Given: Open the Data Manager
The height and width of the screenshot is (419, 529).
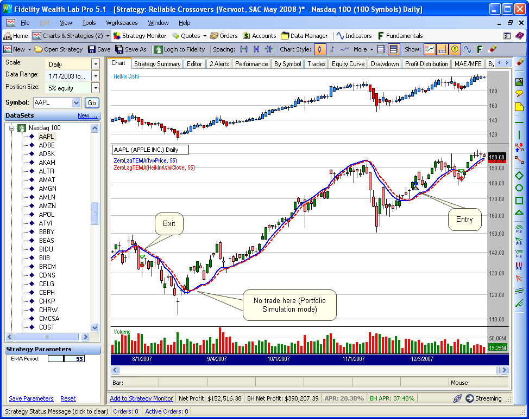Looking at the screenshot, I should click(304, 36).
